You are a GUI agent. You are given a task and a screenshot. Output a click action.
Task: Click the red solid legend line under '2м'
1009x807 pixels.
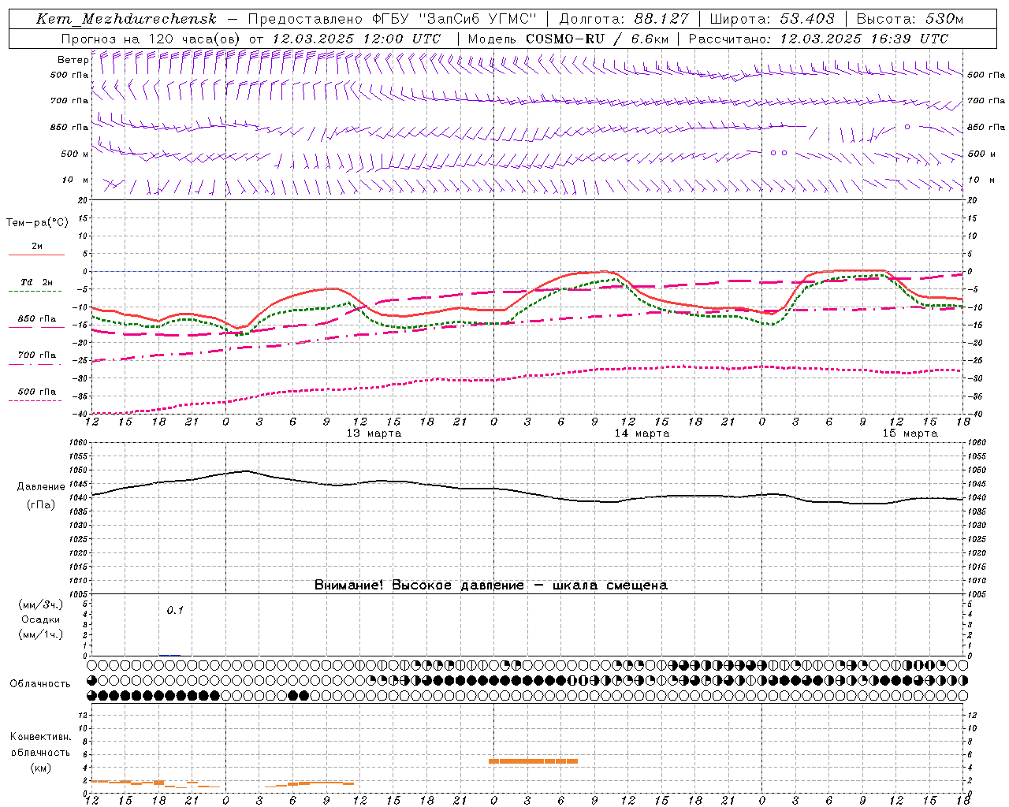pos(36,255)
